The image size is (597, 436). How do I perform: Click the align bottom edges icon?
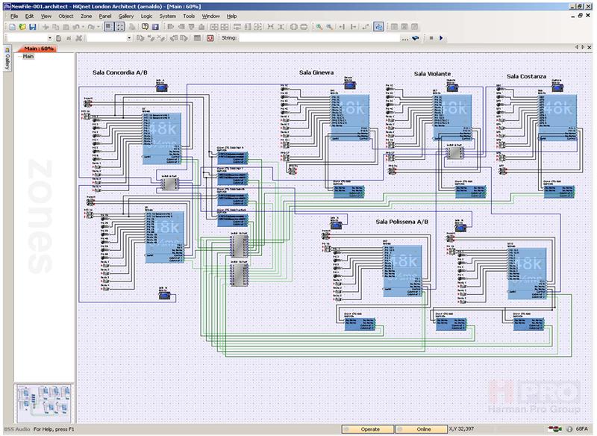click(x=201, y=27)
